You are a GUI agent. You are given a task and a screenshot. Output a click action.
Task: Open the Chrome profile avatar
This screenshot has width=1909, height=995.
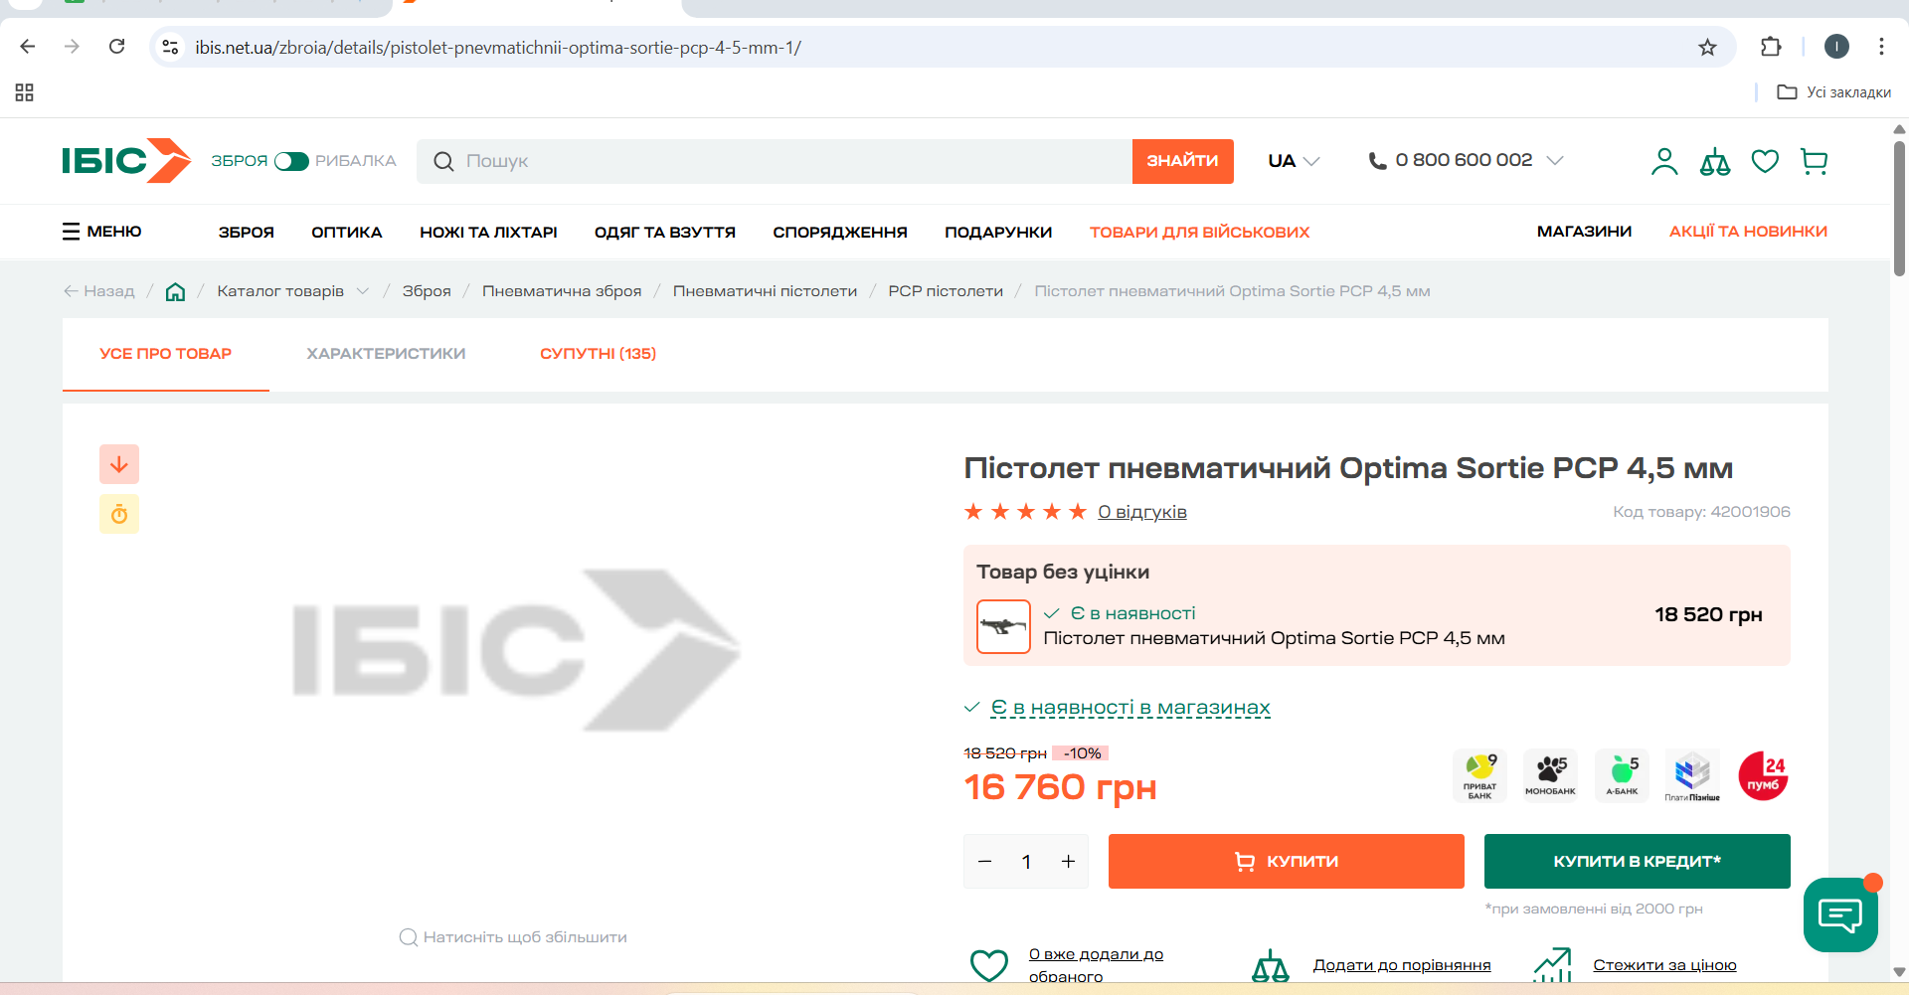1836,47
